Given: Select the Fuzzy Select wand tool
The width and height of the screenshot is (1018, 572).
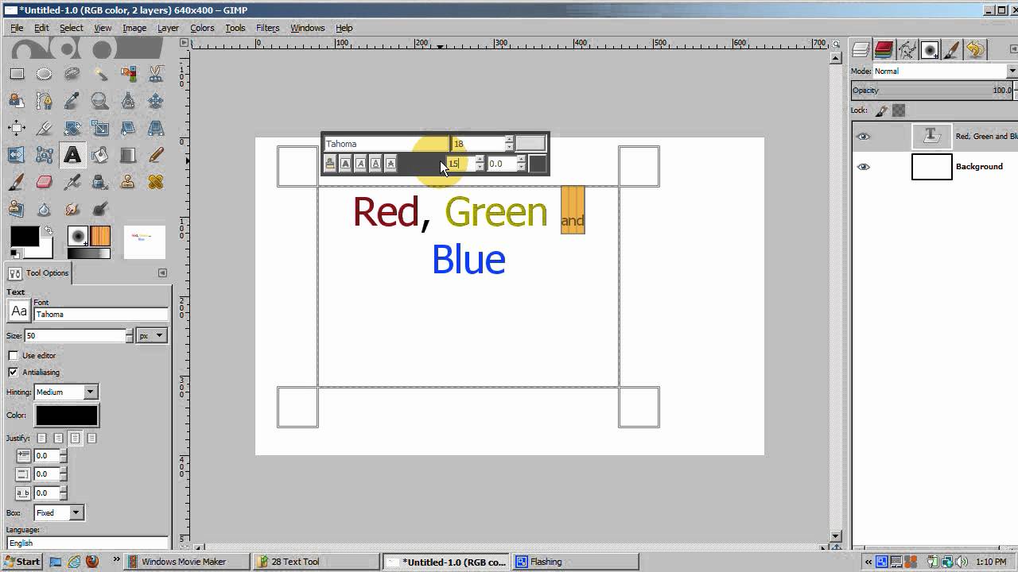Looking at the screenshot, I should click(100, 74).
